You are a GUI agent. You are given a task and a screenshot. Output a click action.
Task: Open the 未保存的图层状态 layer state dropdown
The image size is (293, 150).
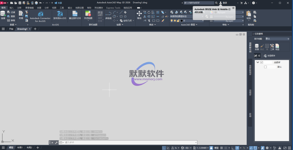[x=188, y=16]
